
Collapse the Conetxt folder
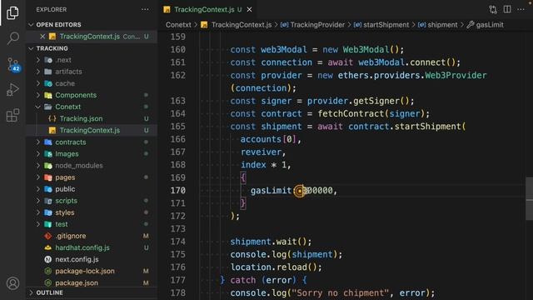[x=38, y=107]
